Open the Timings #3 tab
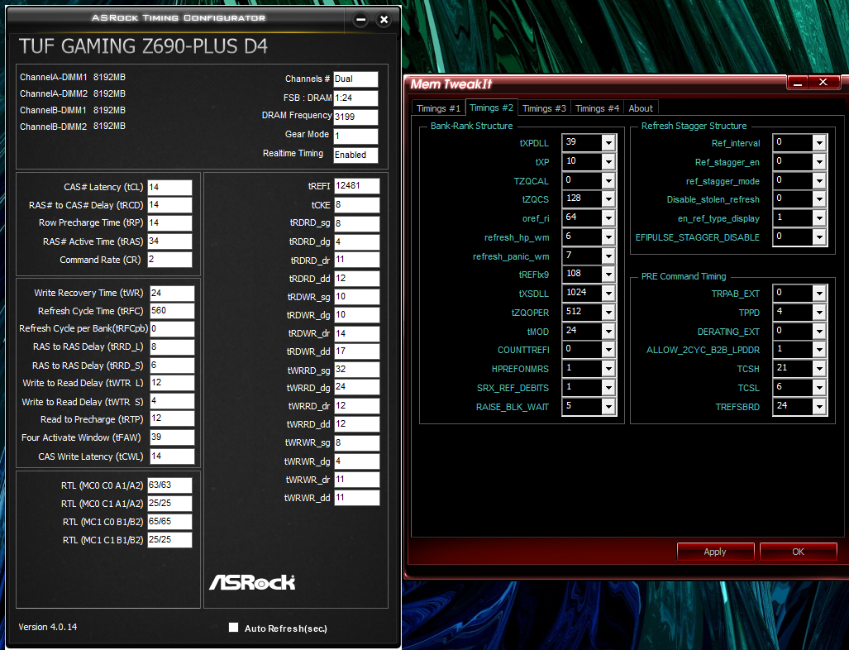 [544, 108]
